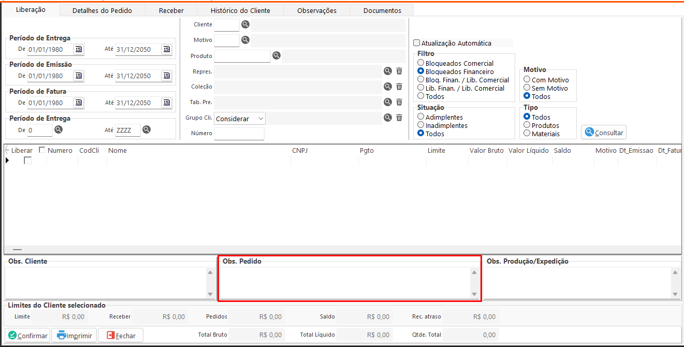Screen dimensions: 684x347
Task: Click the Motivo search magnifier icon
Action: pyautogui.click(x=245, y=40)
